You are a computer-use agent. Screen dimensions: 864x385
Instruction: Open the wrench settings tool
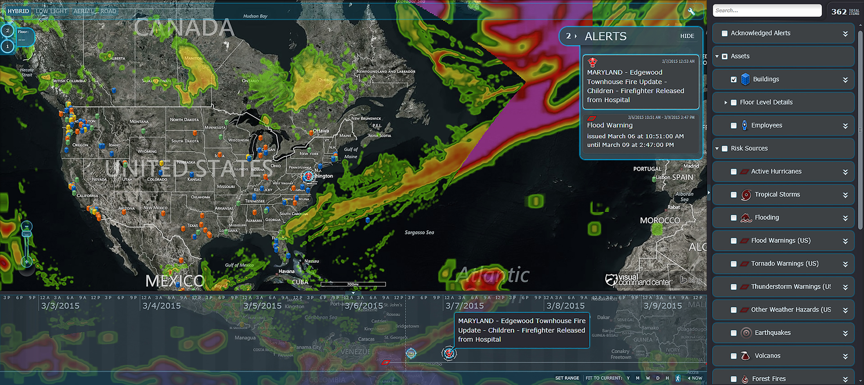(691, 12)
